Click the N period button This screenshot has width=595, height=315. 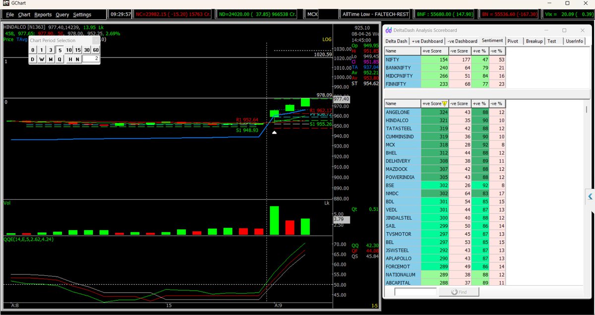(77, 59)
